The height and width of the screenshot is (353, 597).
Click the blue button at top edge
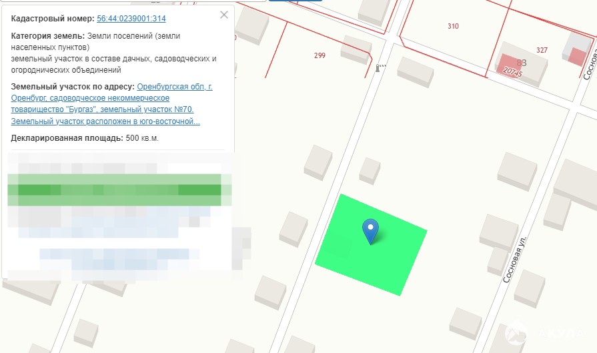coord(295,1)
